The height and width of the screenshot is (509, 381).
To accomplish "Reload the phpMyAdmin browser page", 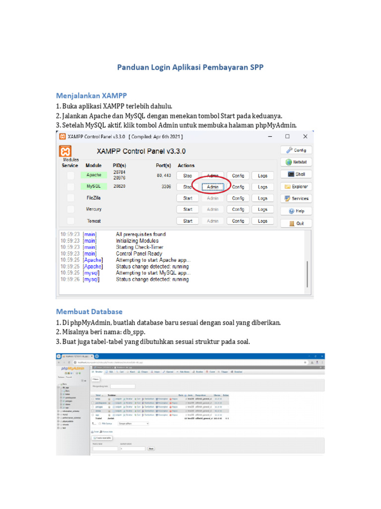I will [69, 362].
